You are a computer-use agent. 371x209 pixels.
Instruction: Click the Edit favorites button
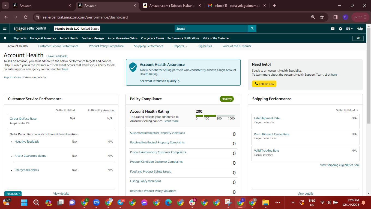point(358,38)
